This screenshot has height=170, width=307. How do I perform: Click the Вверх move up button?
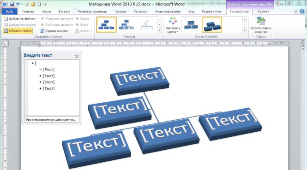point(83,18)
